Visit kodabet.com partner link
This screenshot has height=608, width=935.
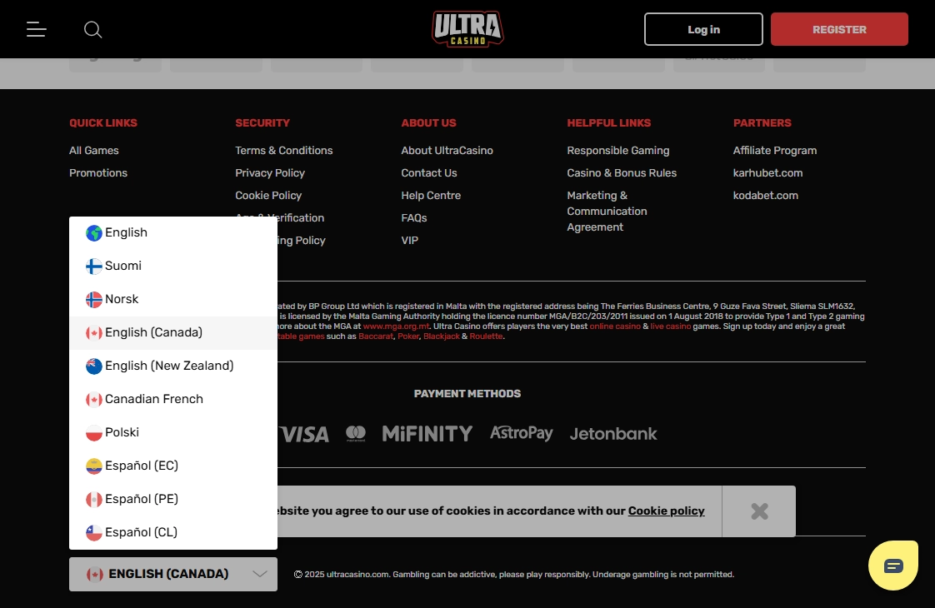(x=766, y=196)
